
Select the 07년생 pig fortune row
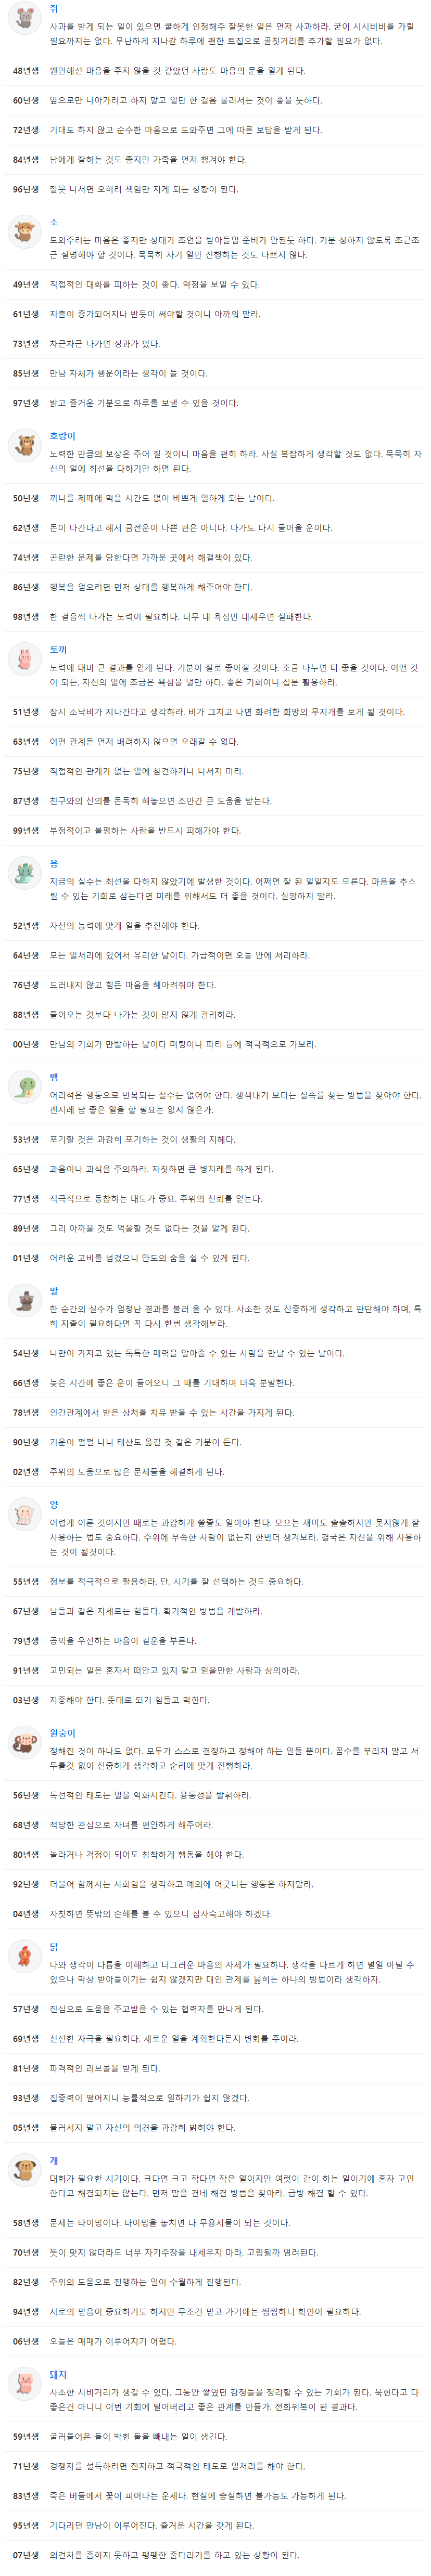[215, 2555]
